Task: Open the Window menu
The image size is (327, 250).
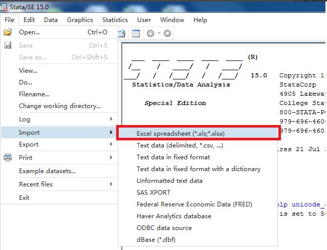Action: tap(172, 20)
